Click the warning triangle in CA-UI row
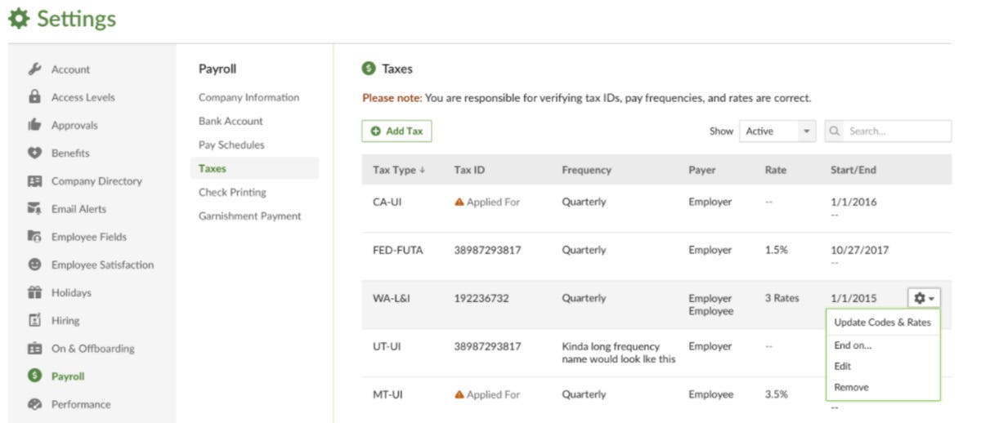This screenshot has width=981, height=423. point(459,202)
